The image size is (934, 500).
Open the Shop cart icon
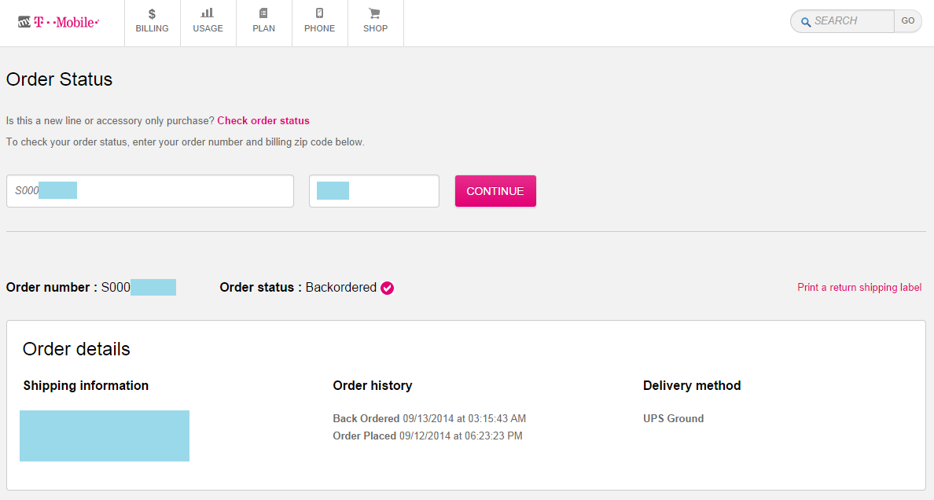pos(375,13)
